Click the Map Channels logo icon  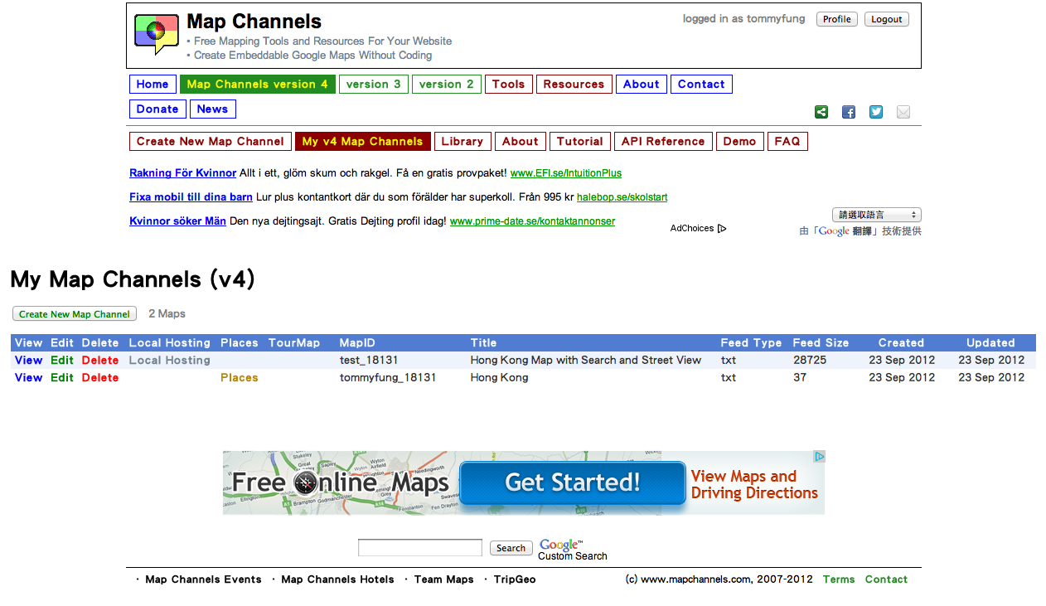coord(156,35)
